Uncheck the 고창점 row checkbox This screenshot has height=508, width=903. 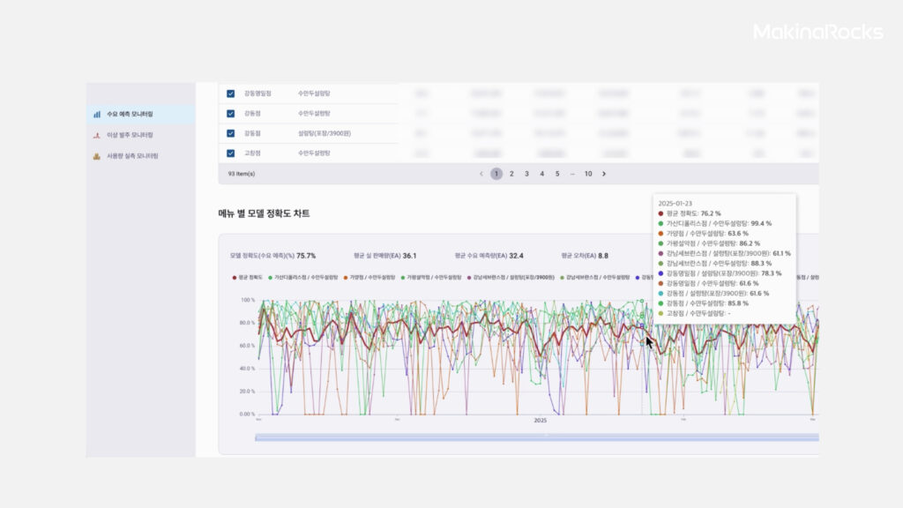[230, 153]
